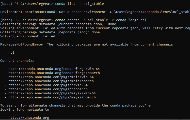The width and height of the screenshot is (190, 120).
Task: Click the 'Solving environment: failed' line
Action: [x=27, y=36]
